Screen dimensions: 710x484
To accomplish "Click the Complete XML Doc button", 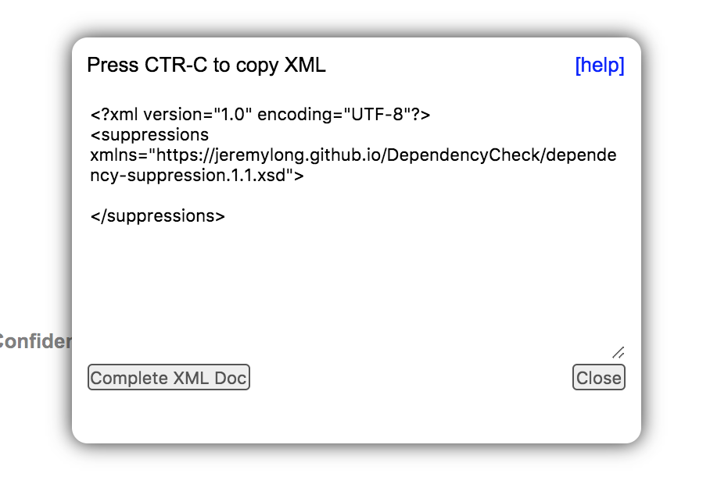I will click(168, 377).
